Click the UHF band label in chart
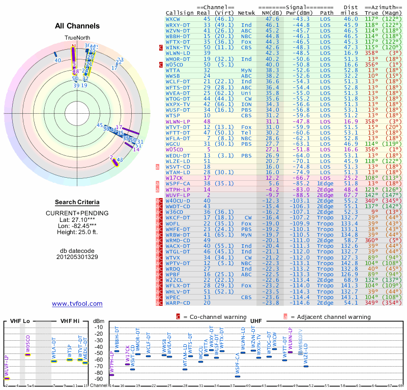Viewport: 407px width, 390px height. click(256, 321)
